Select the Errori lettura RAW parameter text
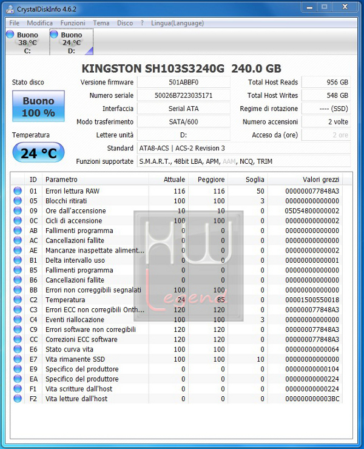Viewport: 364px width, 449px height. [x=72, y=191]
